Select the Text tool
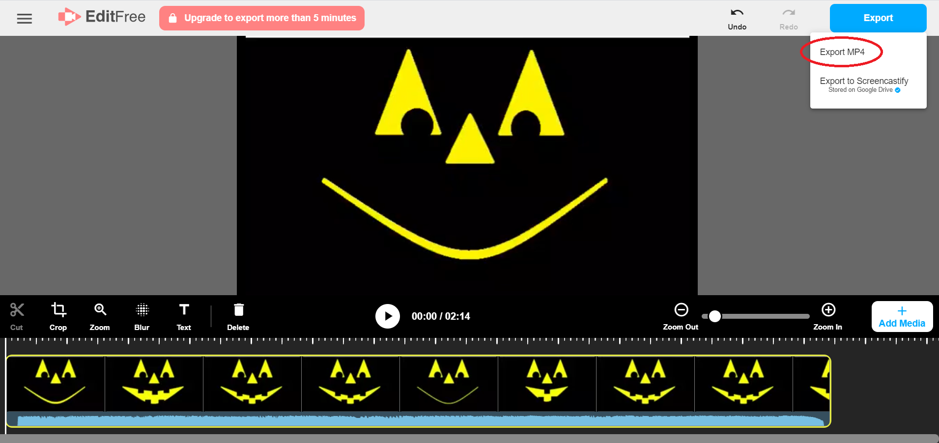Viewport: 939px width, 443px height. coord(183,316)
